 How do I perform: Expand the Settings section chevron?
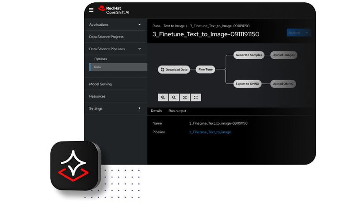coord(139,109)
